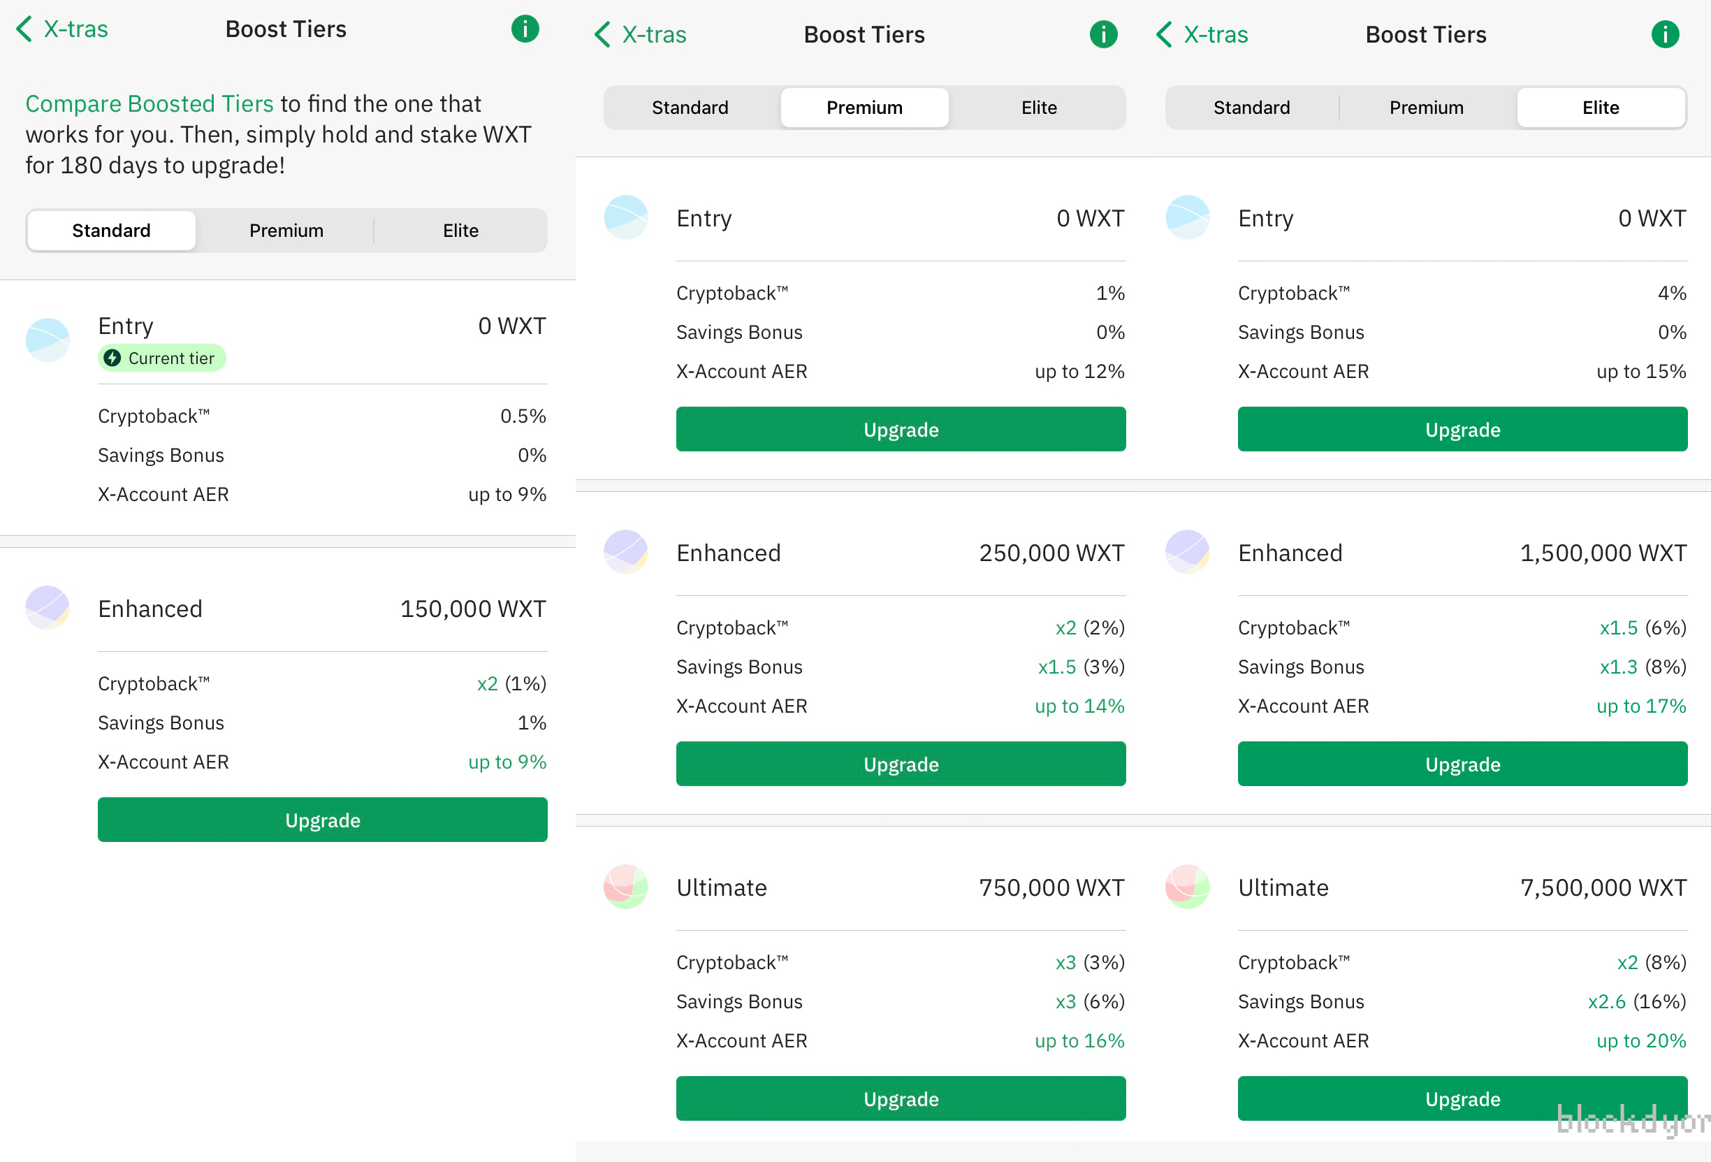Upgrade to the Enhanced 150,000 WXT tier

coord(323,820)
